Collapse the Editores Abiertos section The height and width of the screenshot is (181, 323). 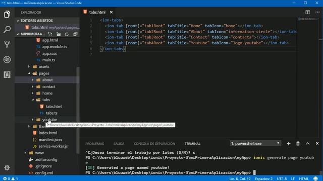(18, 21)
